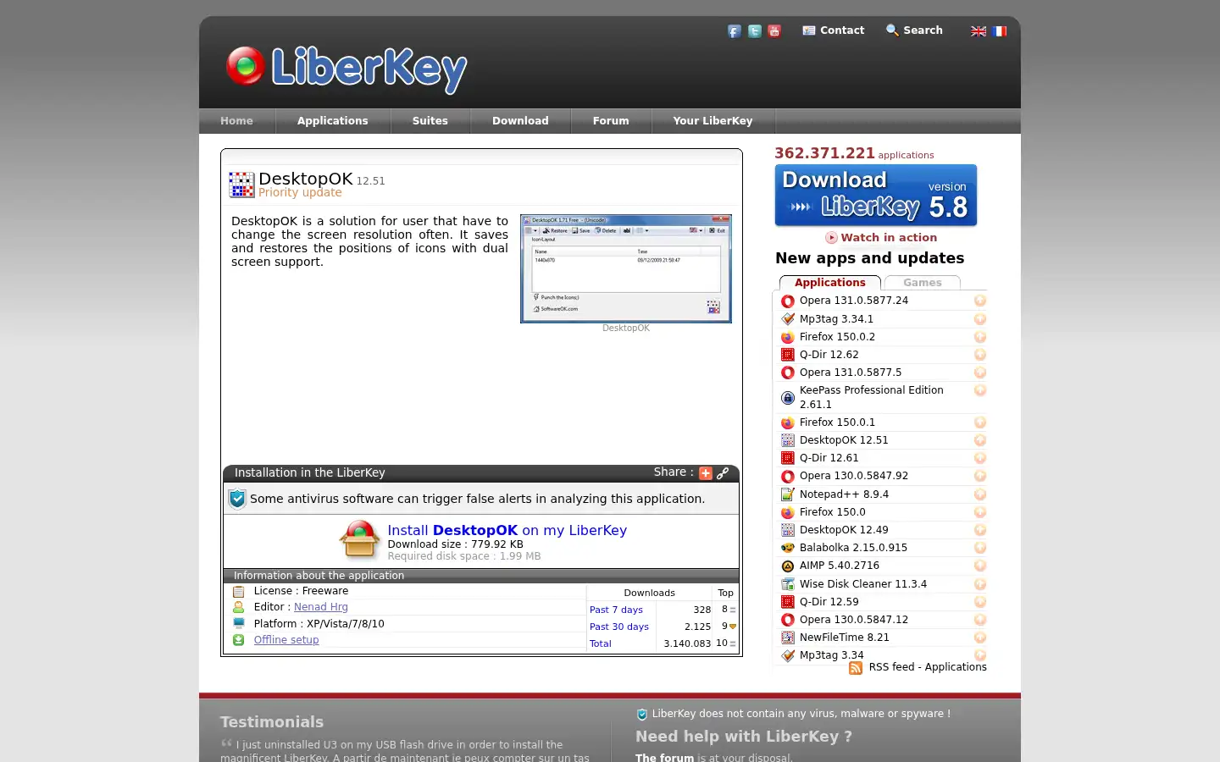Open Q-Dir 12.61 in the list

click(829, 458)
